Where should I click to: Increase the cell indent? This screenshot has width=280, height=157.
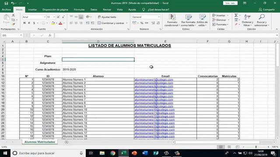click(92, 23)
